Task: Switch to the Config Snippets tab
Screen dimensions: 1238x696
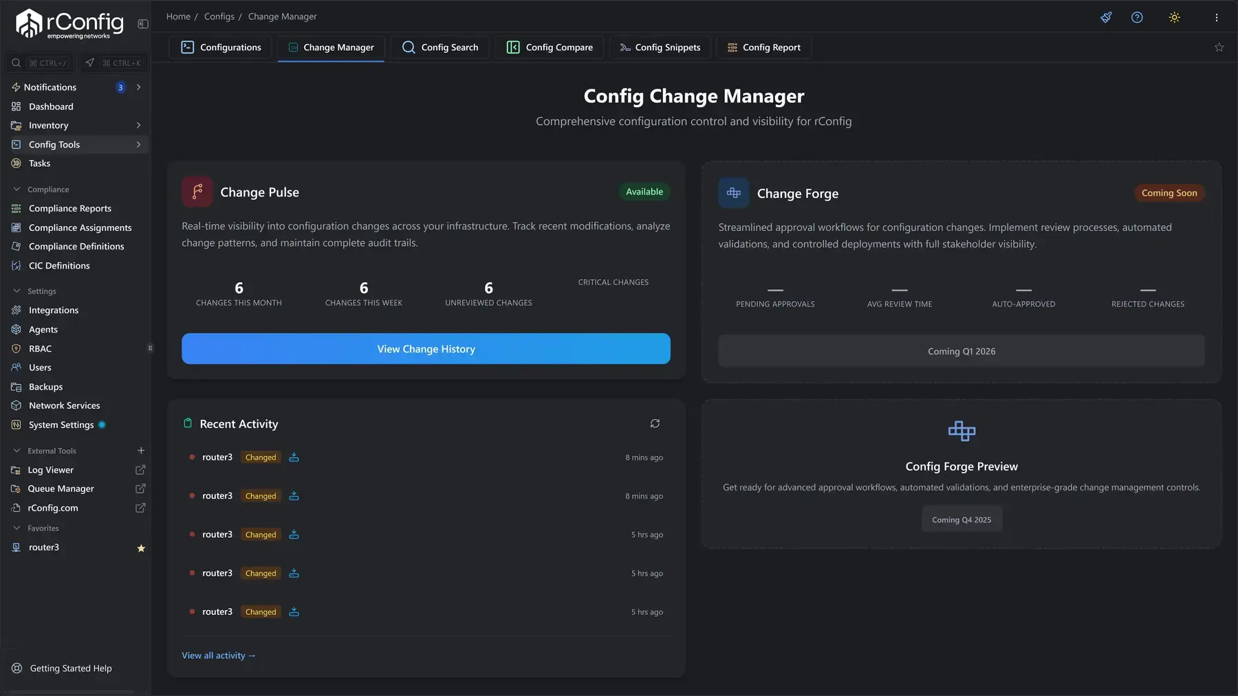Action: (x=660, y=47)
